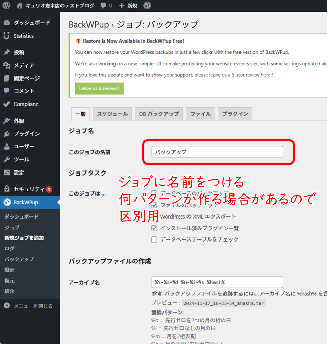Click メニューを閉じる text to collapse sidebar
This screenshot has height=344, width=328.
click(33, 306)
